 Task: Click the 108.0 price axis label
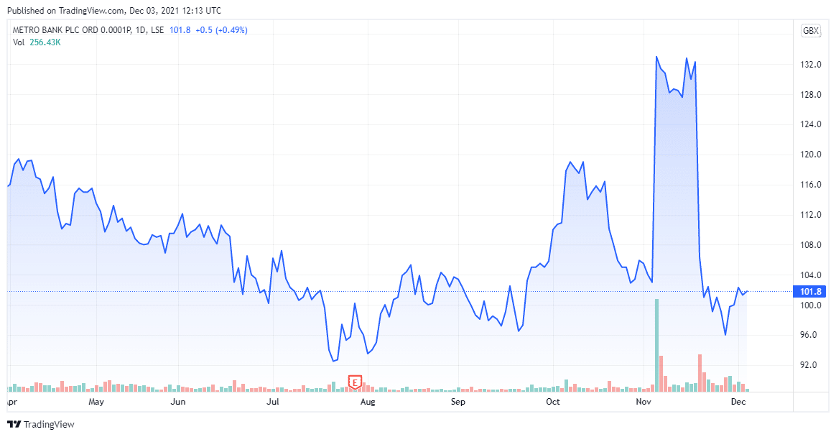(810, 245)
